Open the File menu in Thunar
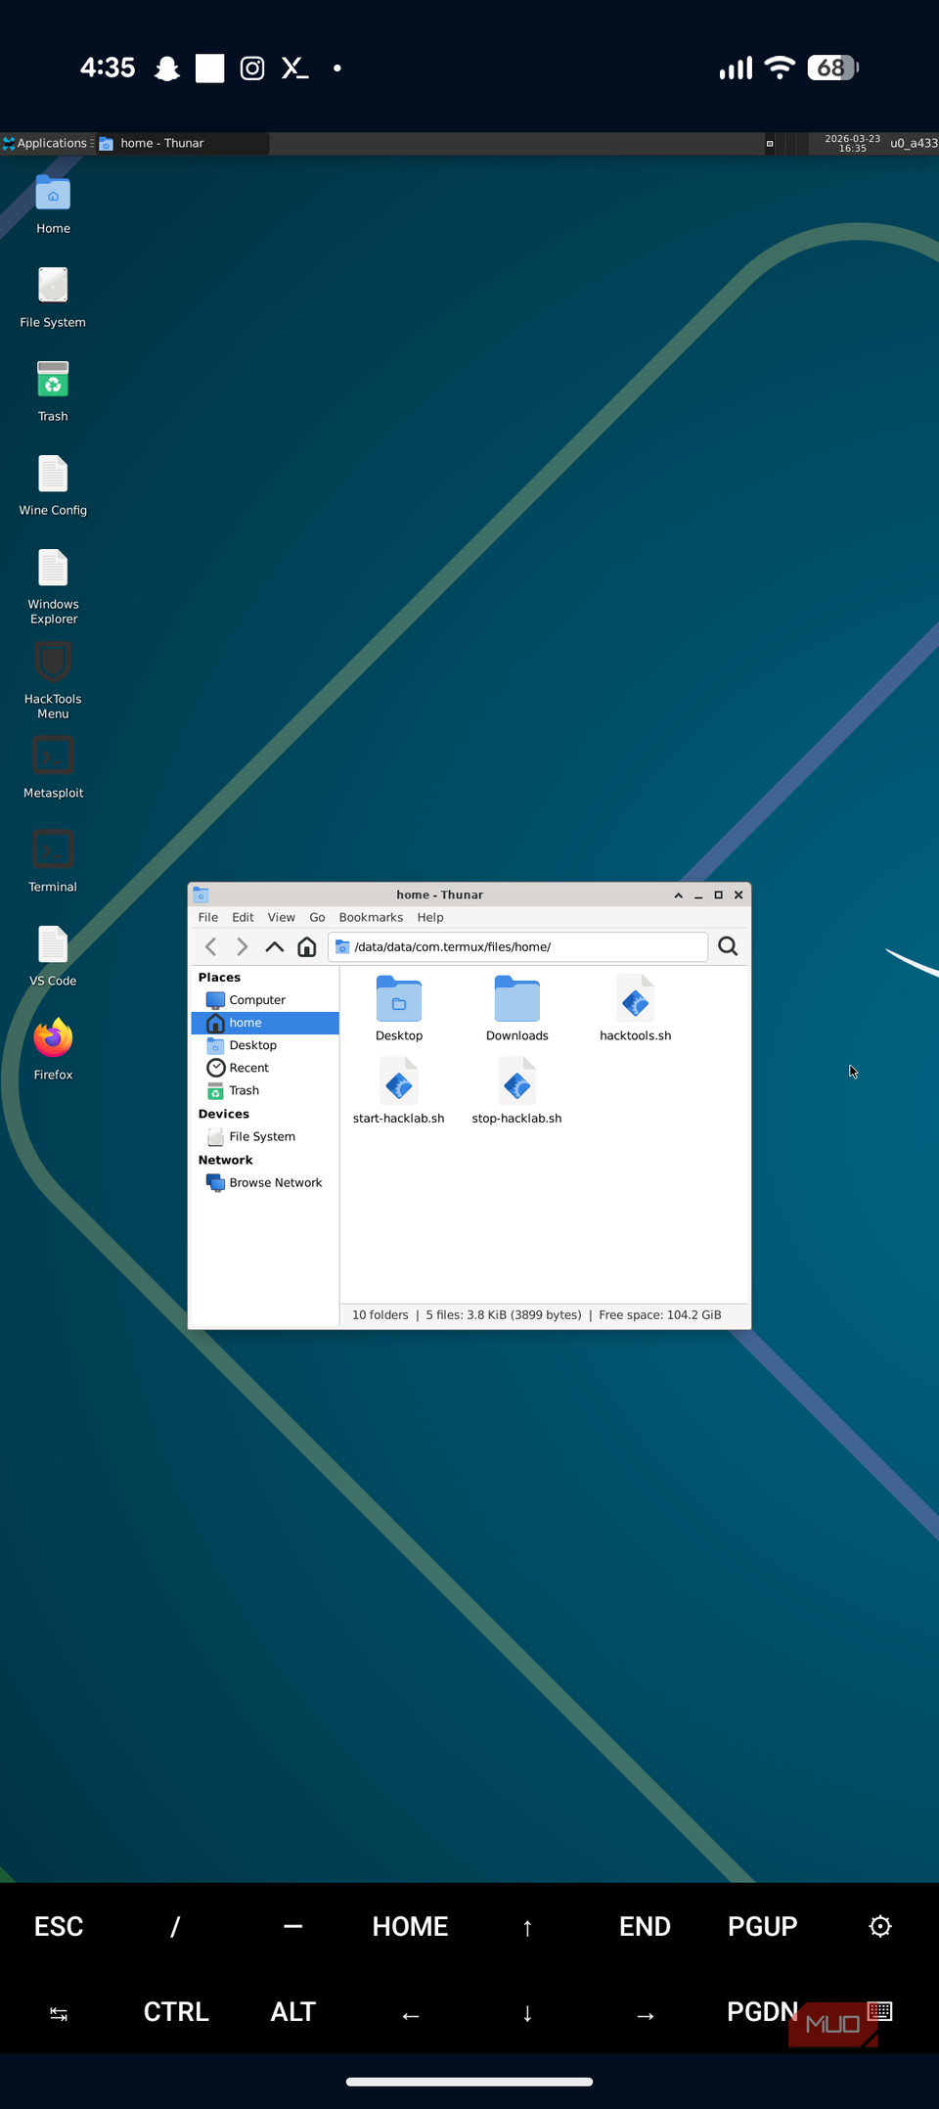Screen dimensions: 939x2109 click(x=208, y=917)
